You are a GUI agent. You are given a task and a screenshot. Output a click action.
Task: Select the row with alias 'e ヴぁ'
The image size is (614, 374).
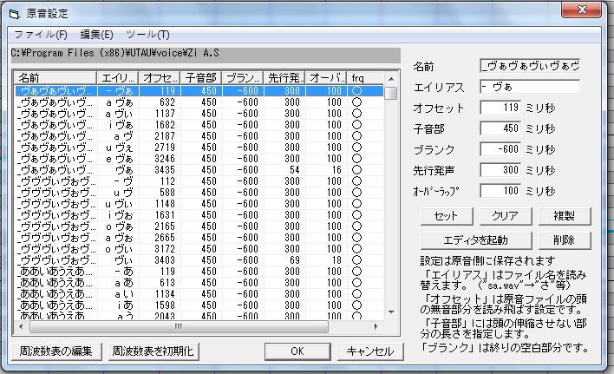click(199, 159)
